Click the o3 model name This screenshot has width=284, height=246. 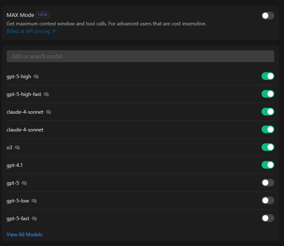tap(9, 148)
